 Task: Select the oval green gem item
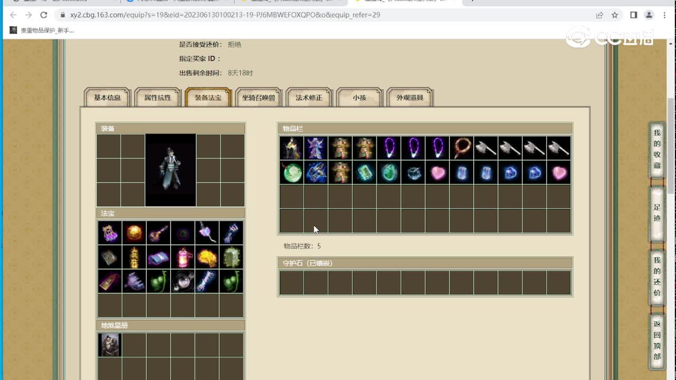tap(389, 173)
